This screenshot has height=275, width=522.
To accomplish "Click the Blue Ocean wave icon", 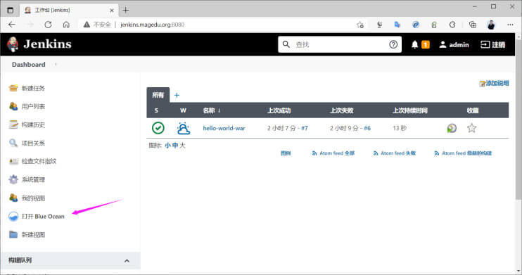I will click(13, 217).
